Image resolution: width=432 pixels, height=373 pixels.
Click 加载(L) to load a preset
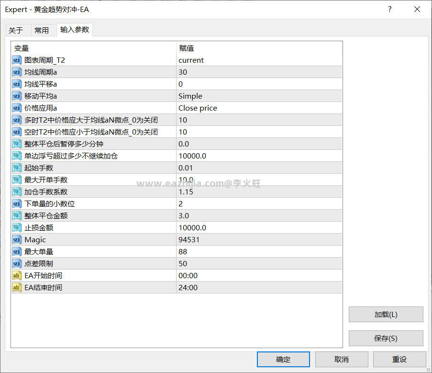pyautogui.click(x=386, y=314)
